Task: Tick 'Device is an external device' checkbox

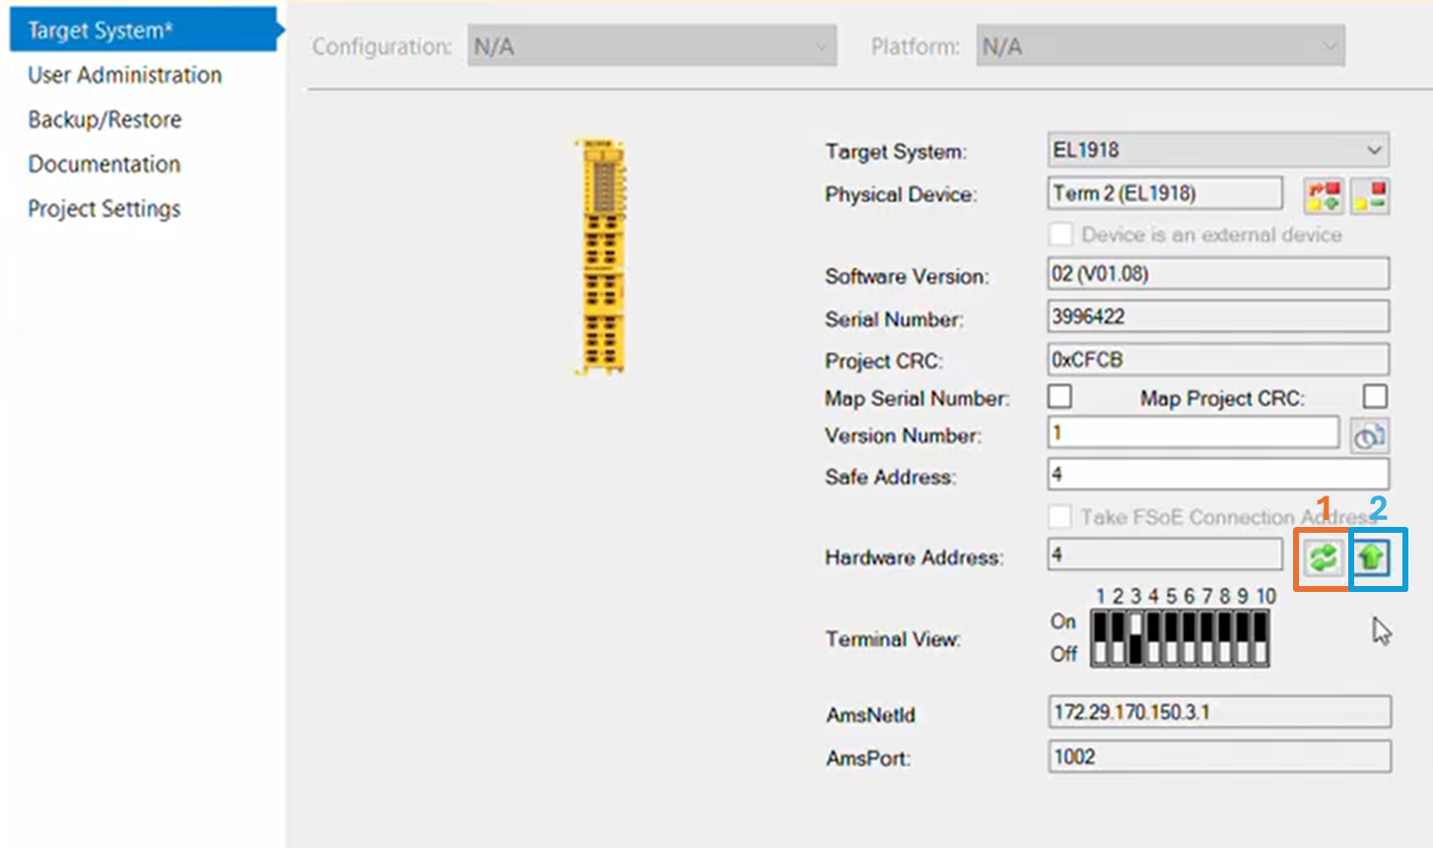Action: 1060,234
